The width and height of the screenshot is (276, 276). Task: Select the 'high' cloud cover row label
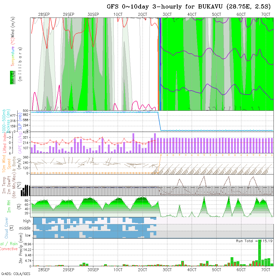(x=27, y=221)
